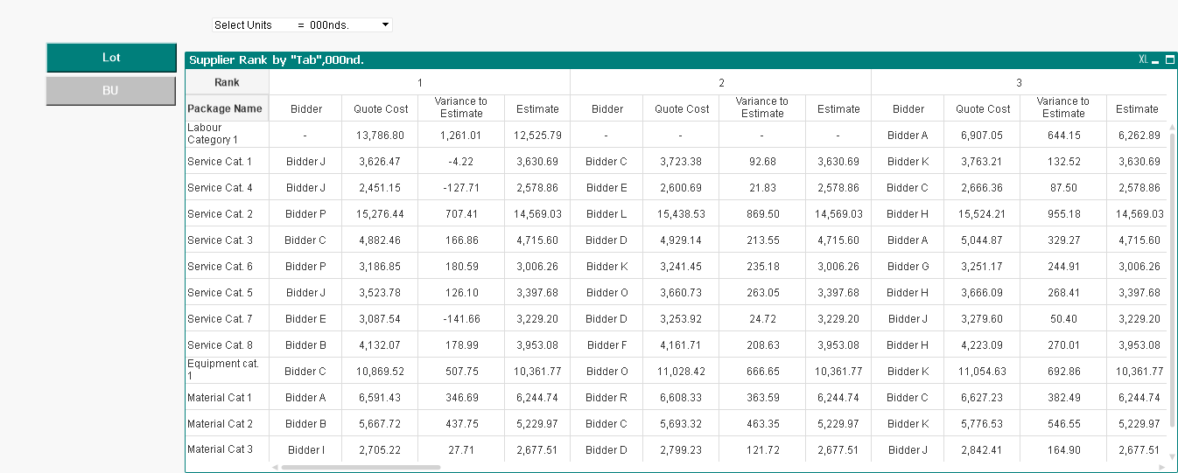
Task: Select the Rank header cell
Action: tap(227, 82)
